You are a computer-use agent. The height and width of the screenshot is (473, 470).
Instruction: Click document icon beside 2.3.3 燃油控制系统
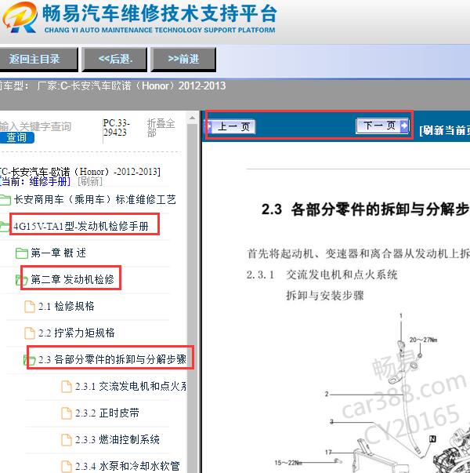pos(67,440)
